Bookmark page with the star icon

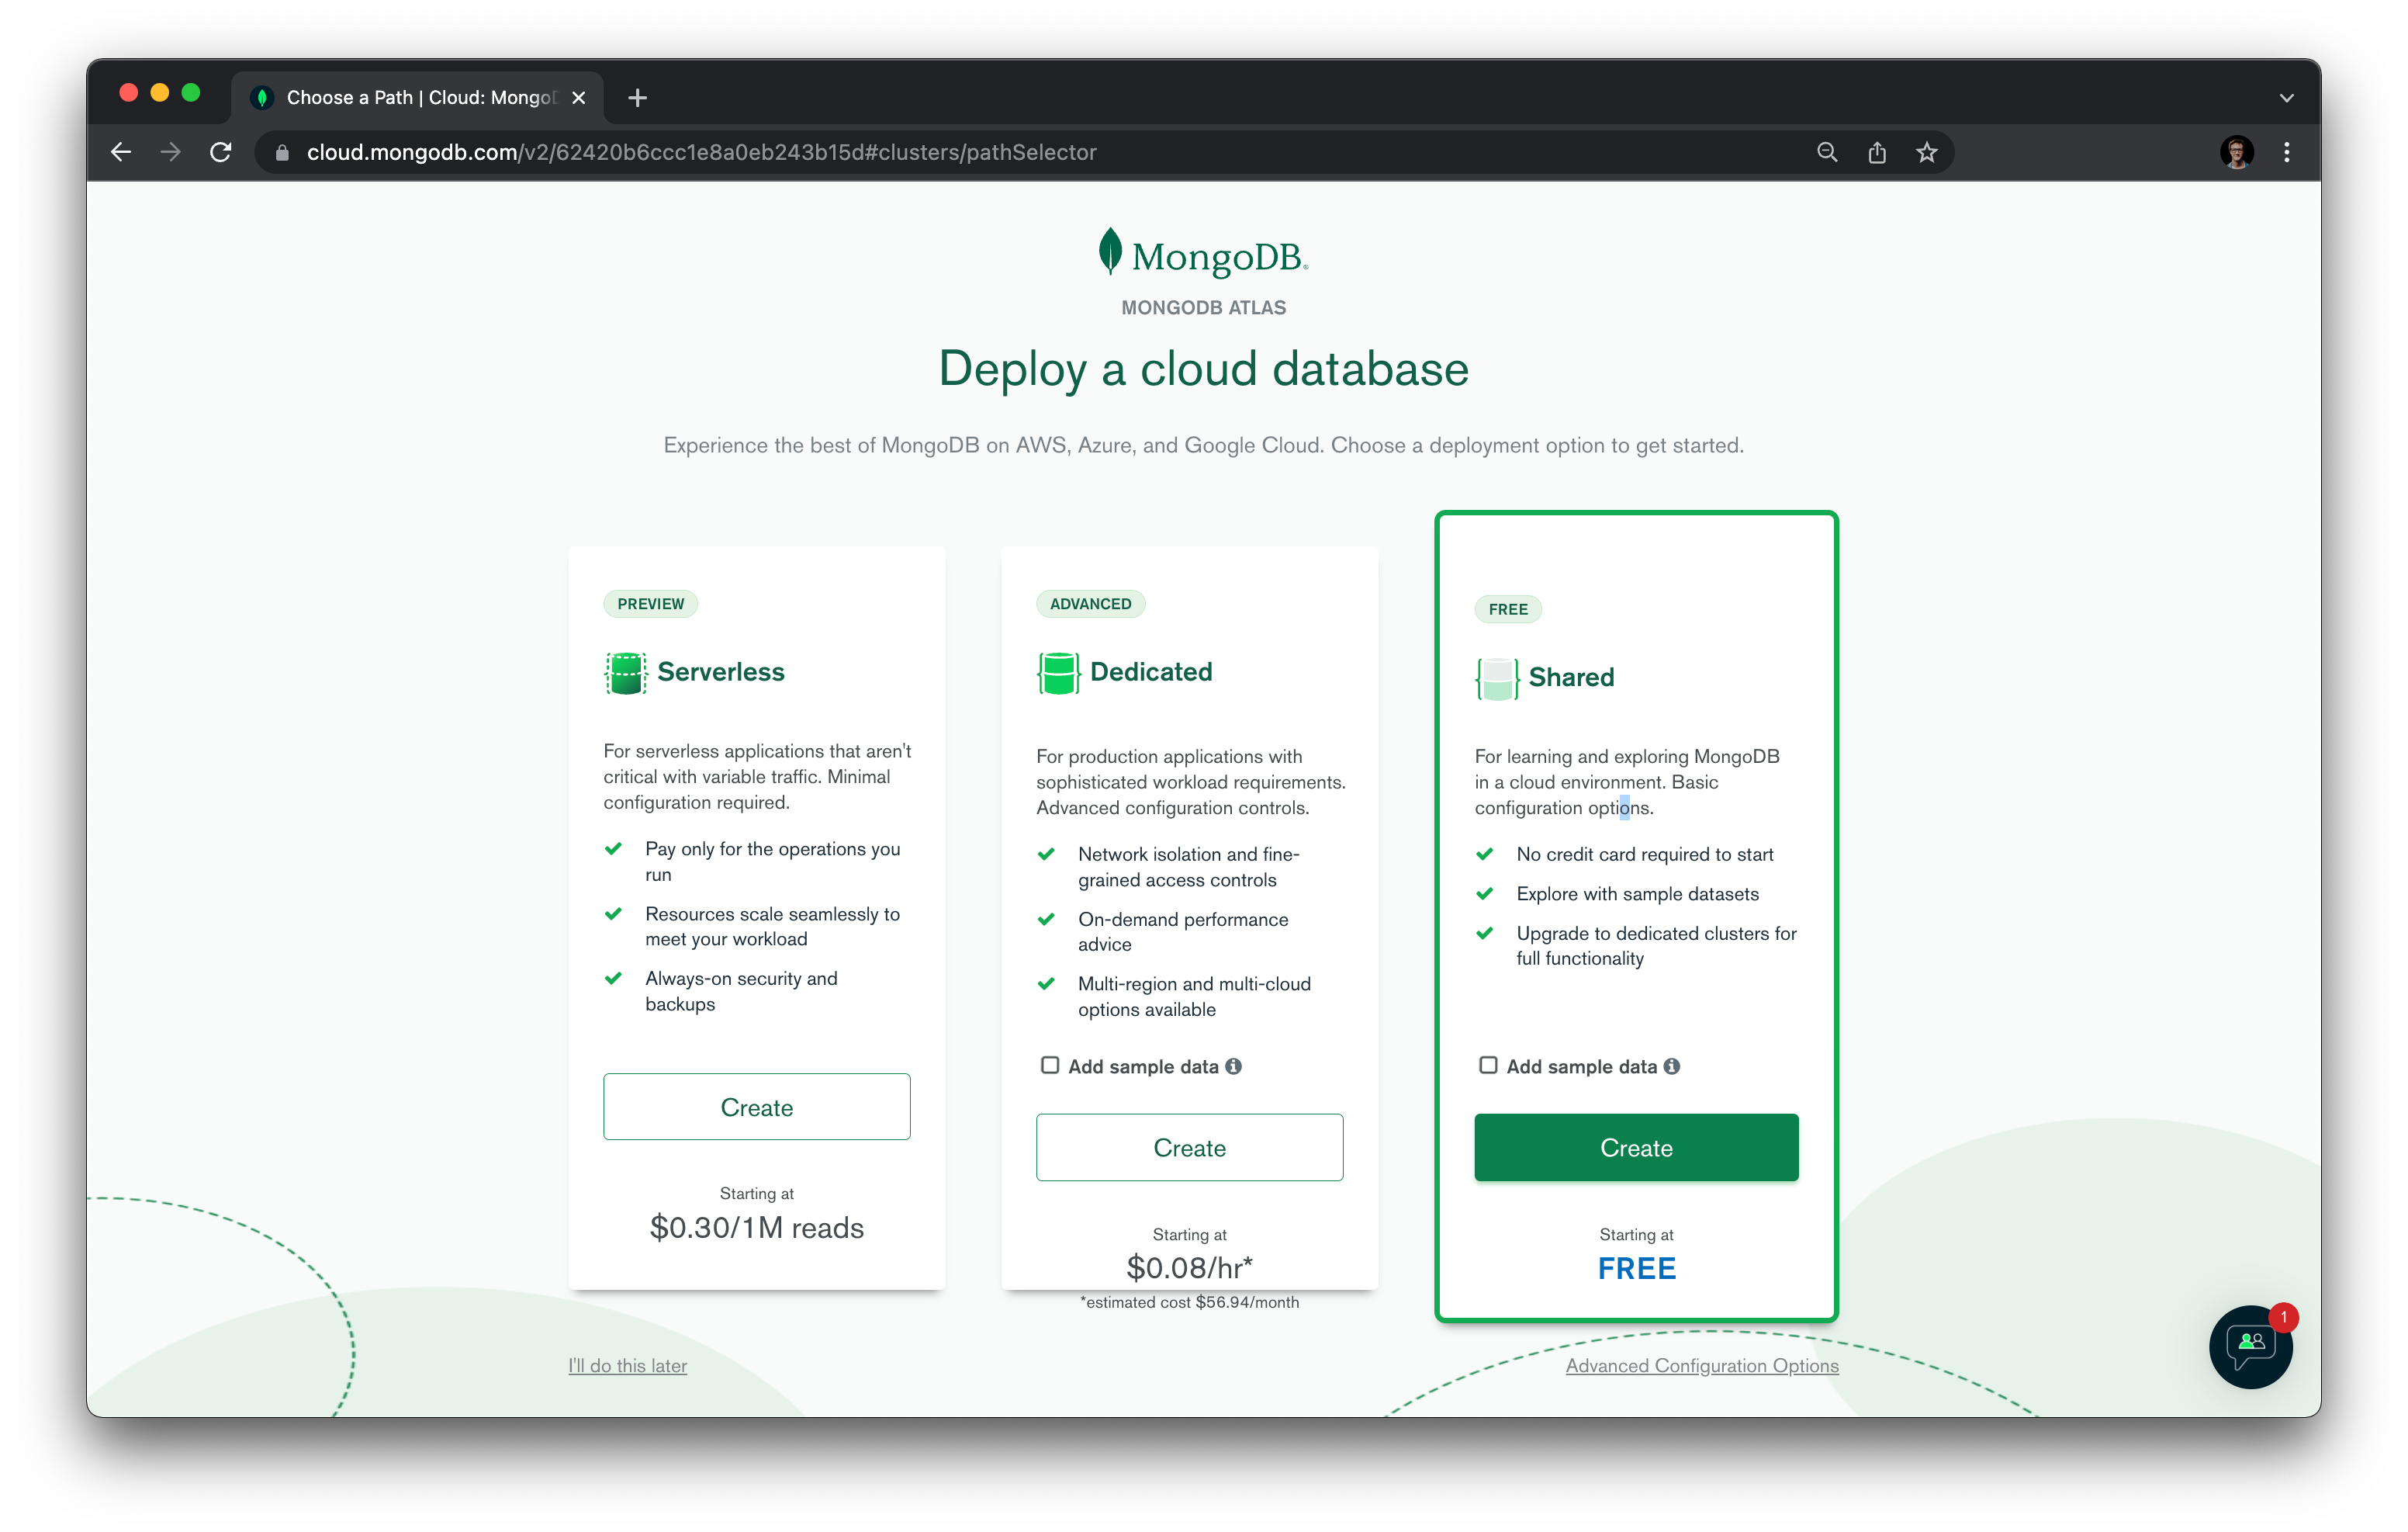pyautogui.click(x=1927, y=152)
